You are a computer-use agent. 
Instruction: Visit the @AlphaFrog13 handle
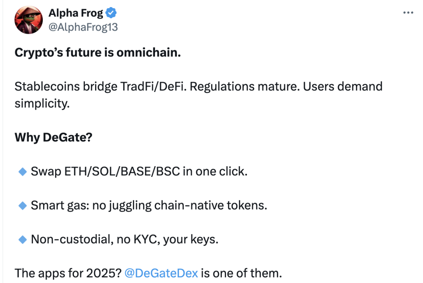point(83,27)
